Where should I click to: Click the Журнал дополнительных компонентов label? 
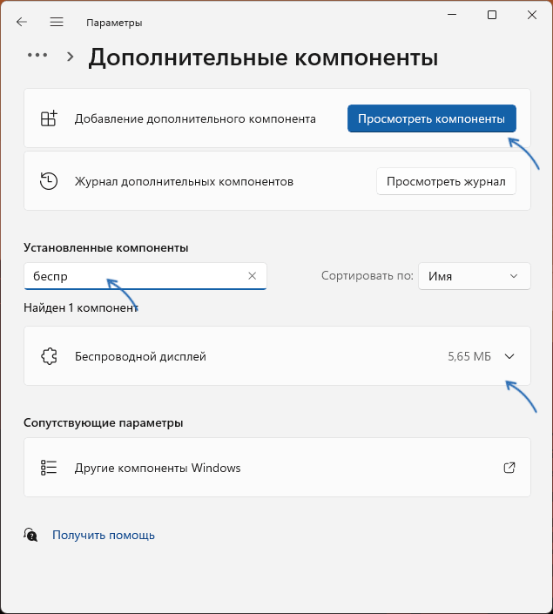184,182
